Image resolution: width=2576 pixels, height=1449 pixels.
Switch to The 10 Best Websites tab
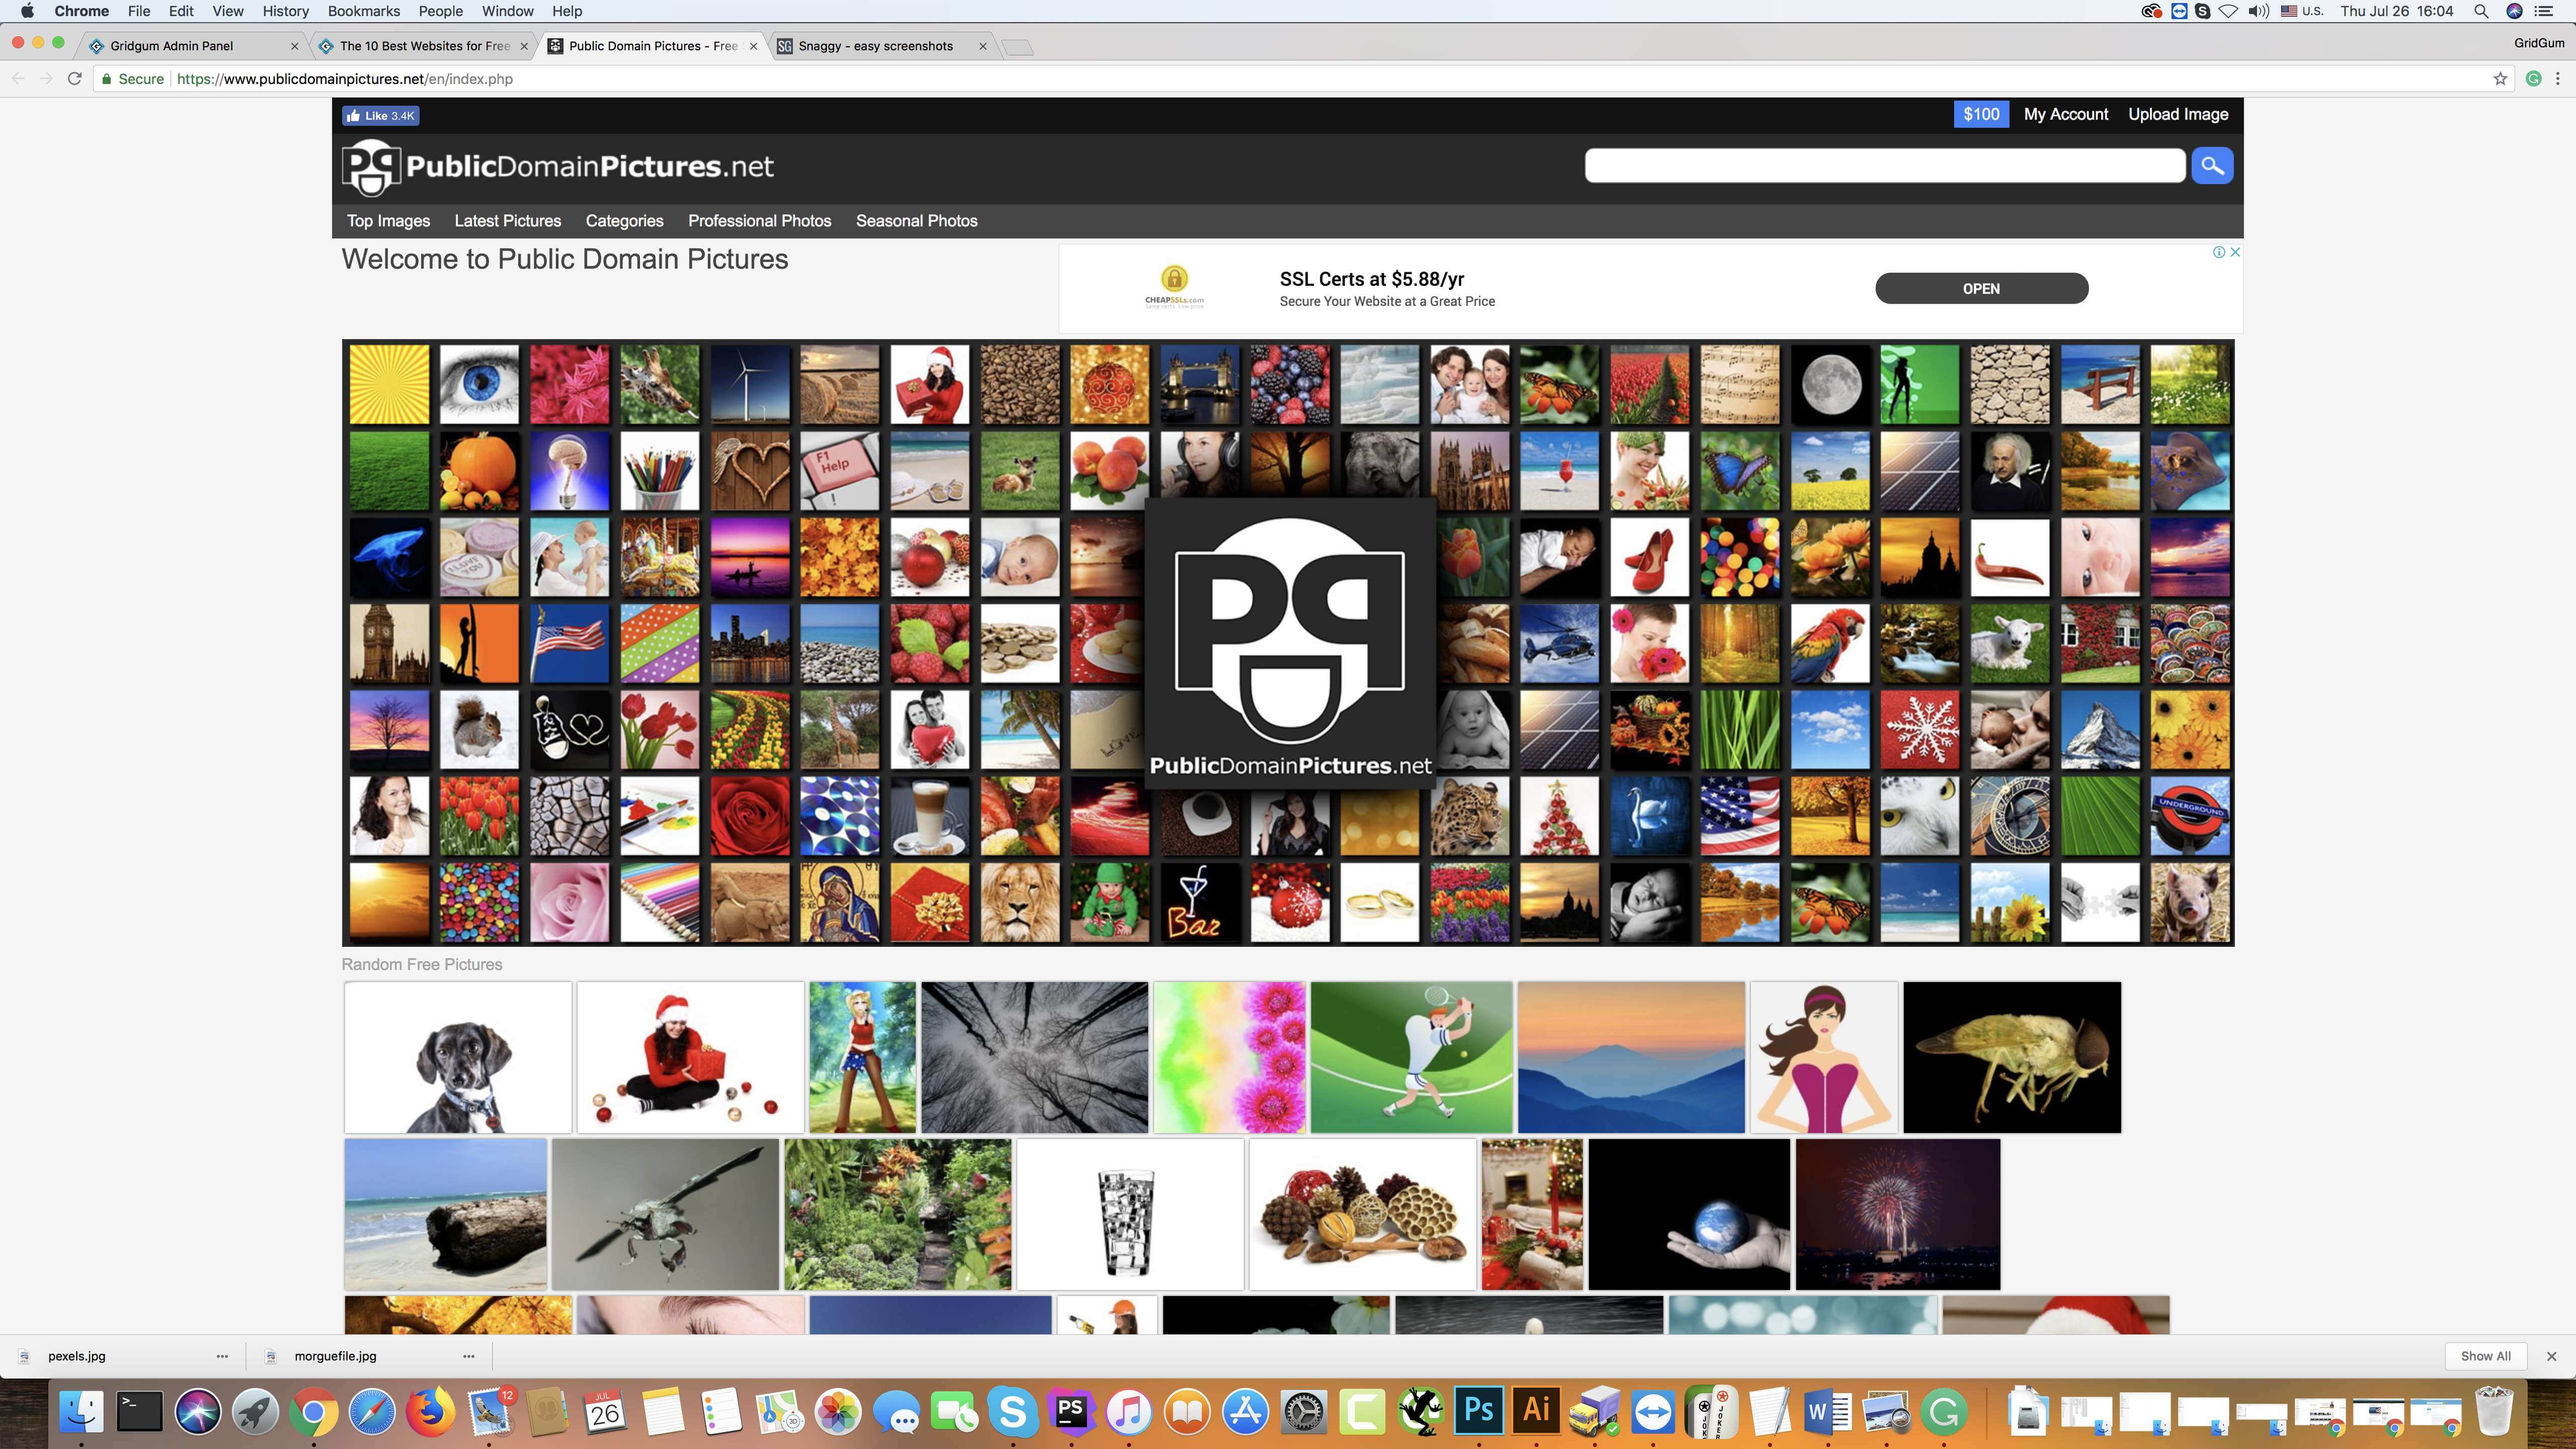(x=424, y=46)
